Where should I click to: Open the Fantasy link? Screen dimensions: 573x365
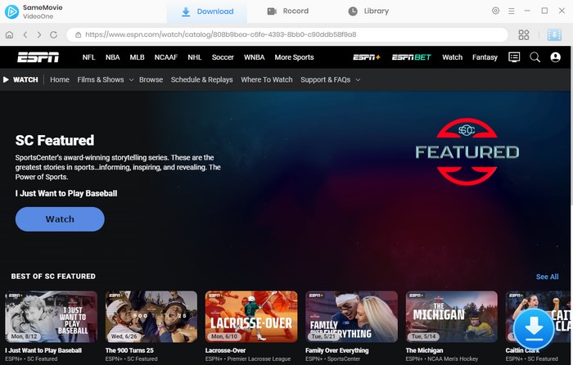pyautogui.click(x=485, y=57)
